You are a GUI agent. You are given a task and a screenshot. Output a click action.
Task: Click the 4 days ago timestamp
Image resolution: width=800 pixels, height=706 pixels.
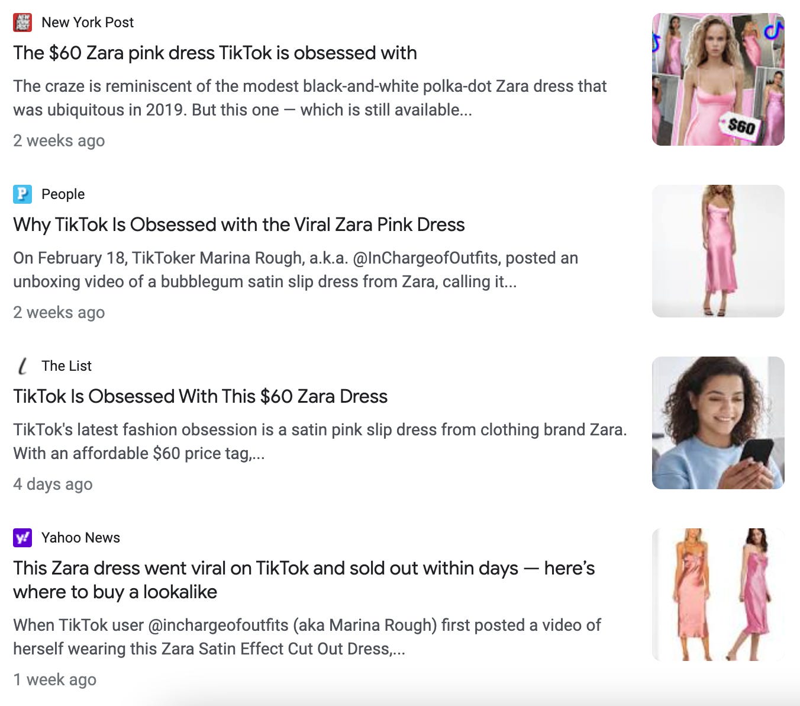[53, 484]
